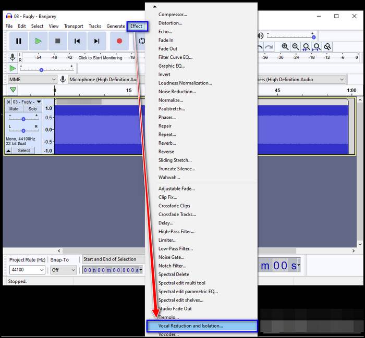Screen dimensions: 365x338
Task: Click the Redo arrow icon
Action: [269, 47]
